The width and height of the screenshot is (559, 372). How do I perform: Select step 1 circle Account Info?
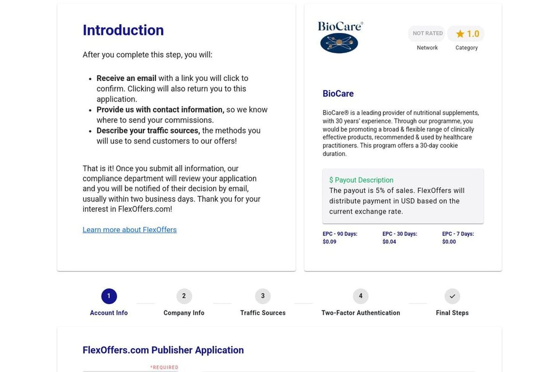109,296
